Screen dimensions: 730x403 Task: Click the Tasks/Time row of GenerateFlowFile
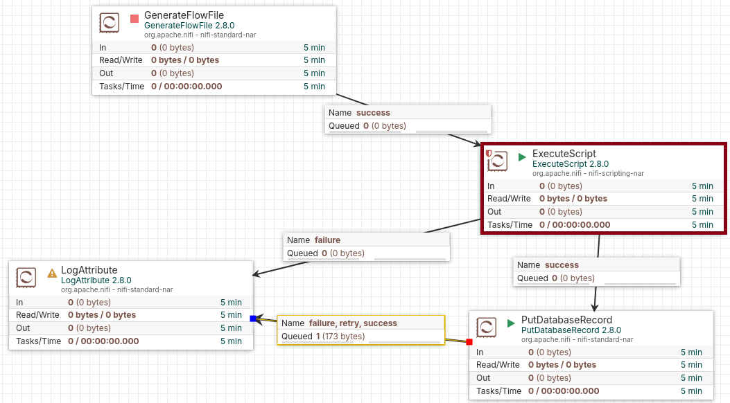click(x=214, y=87)
